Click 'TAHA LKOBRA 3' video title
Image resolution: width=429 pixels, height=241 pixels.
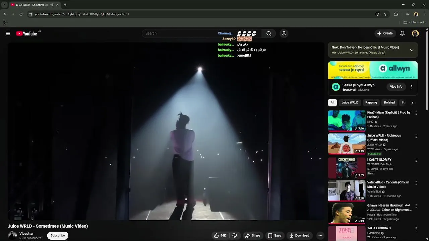(379, 228)
